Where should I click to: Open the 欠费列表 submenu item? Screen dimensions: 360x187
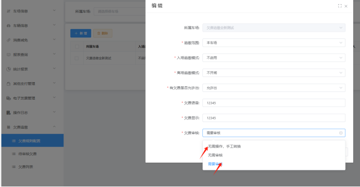(x=32, y=167)
